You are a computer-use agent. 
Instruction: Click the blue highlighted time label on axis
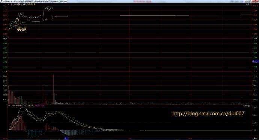(66, 138)
